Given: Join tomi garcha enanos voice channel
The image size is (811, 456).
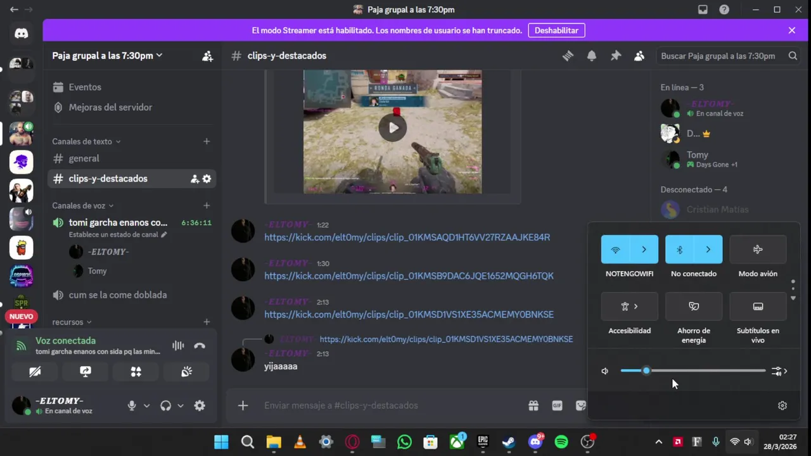Looking at the screenshot, I should [x=118, y=222].
